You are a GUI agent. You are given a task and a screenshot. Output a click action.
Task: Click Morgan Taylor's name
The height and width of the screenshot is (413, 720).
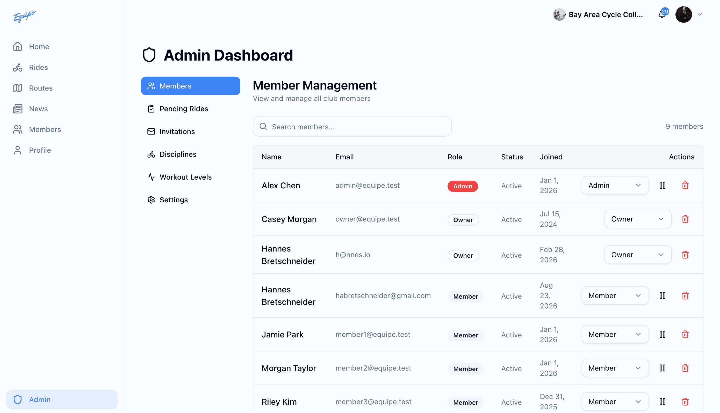point(289,368)
